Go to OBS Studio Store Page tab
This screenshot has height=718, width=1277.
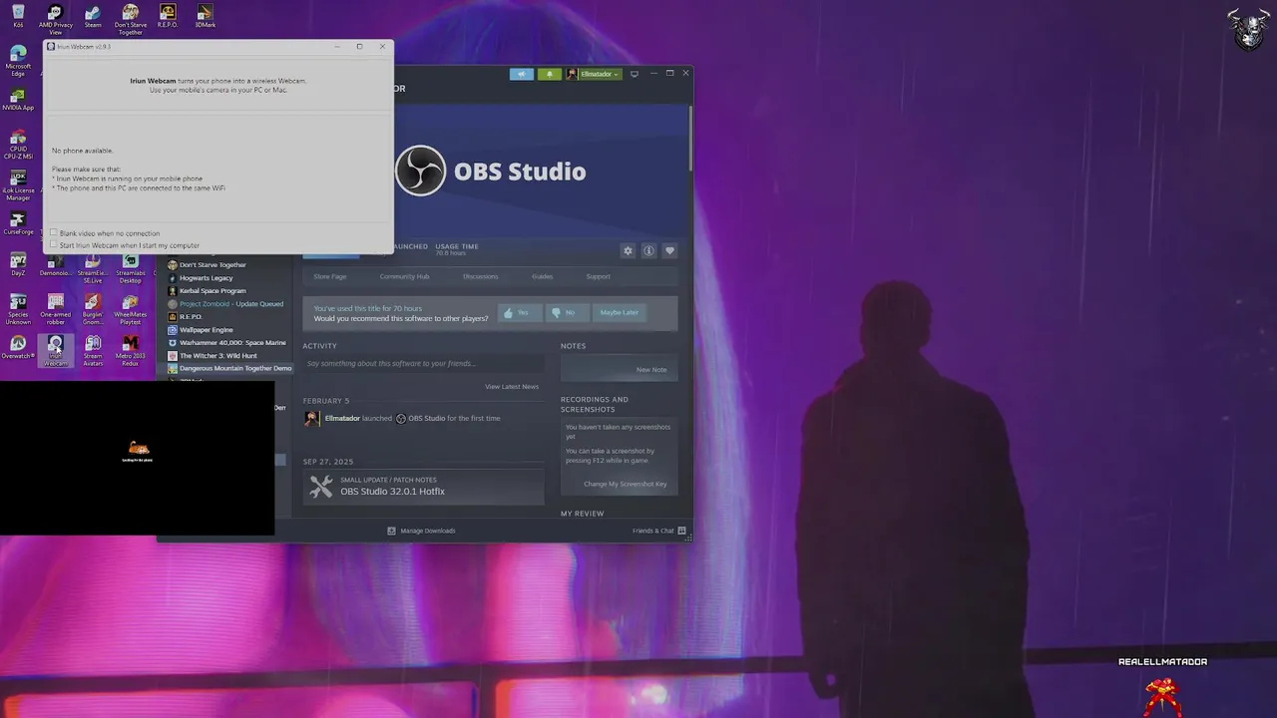click(330, 276)
